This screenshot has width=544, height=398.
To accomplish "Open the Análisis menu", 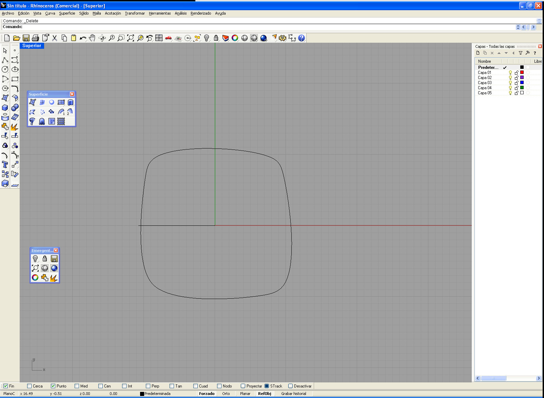I will coord(180,13).
